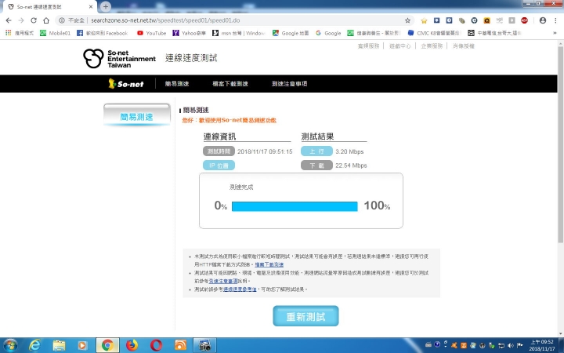Open Firefox from the taskbar
This screenshot has width=564, height=353.
coord(132,345)
